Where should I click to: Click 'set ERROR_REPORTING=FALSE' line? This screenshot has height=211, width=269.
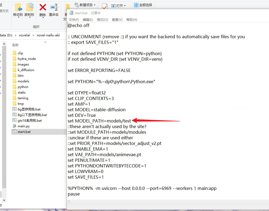(99, 70)
